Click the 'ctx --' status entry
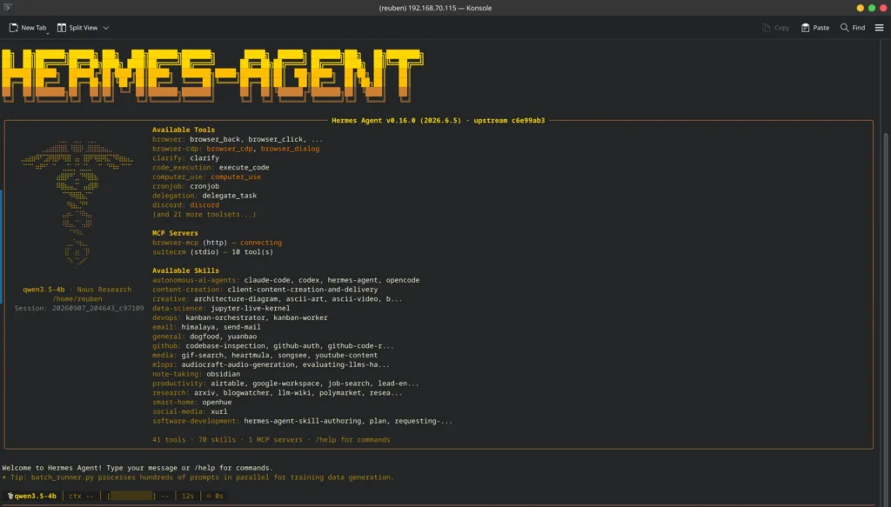Viewport: 891px width, 507px height. coord(81,496)
